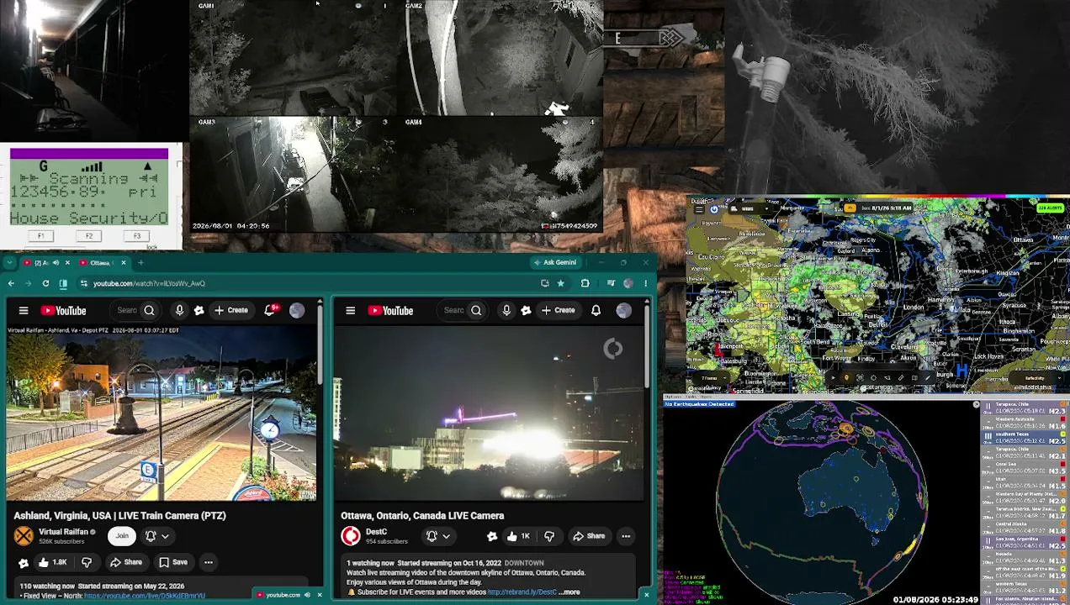
Task: Open notifications bell with 9+ badge
Action: (271, 310)
